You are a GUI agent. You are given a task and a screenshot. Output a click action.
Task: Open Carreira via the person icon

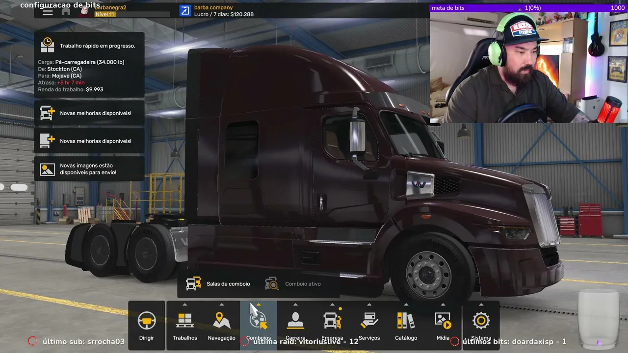295,320
